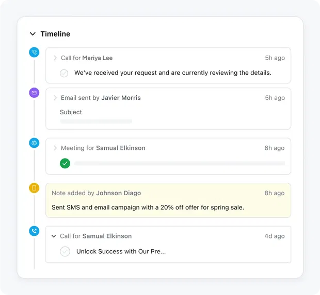Click the '8h ago' note timestamp

pos(274,193)
